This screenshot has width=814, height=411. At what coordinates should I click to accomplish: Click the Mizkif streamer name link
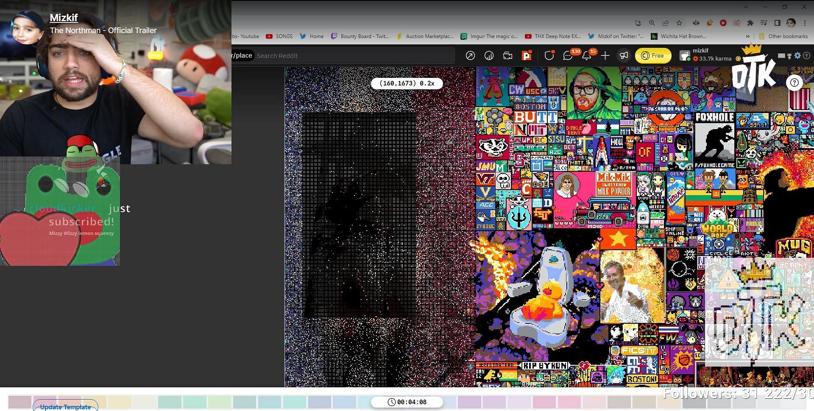coord(64,18)
